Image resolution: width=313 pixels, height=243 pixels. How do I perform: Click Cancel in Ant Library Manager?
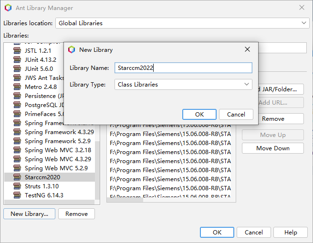coord(254,232)
